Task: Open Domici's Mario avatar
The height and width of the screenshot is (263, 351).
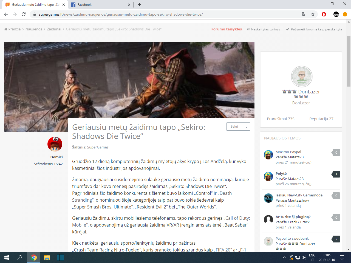Action: click(55, 144)
